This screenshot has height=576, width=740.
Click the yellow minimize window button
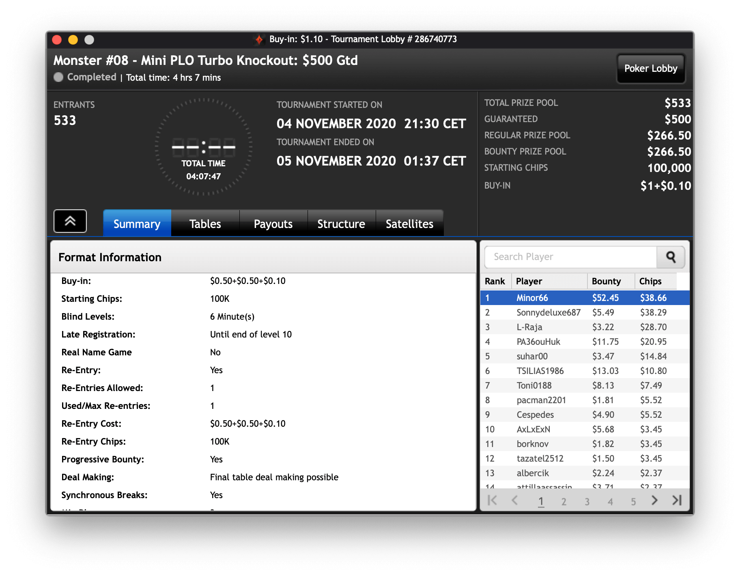click(73, 40)
